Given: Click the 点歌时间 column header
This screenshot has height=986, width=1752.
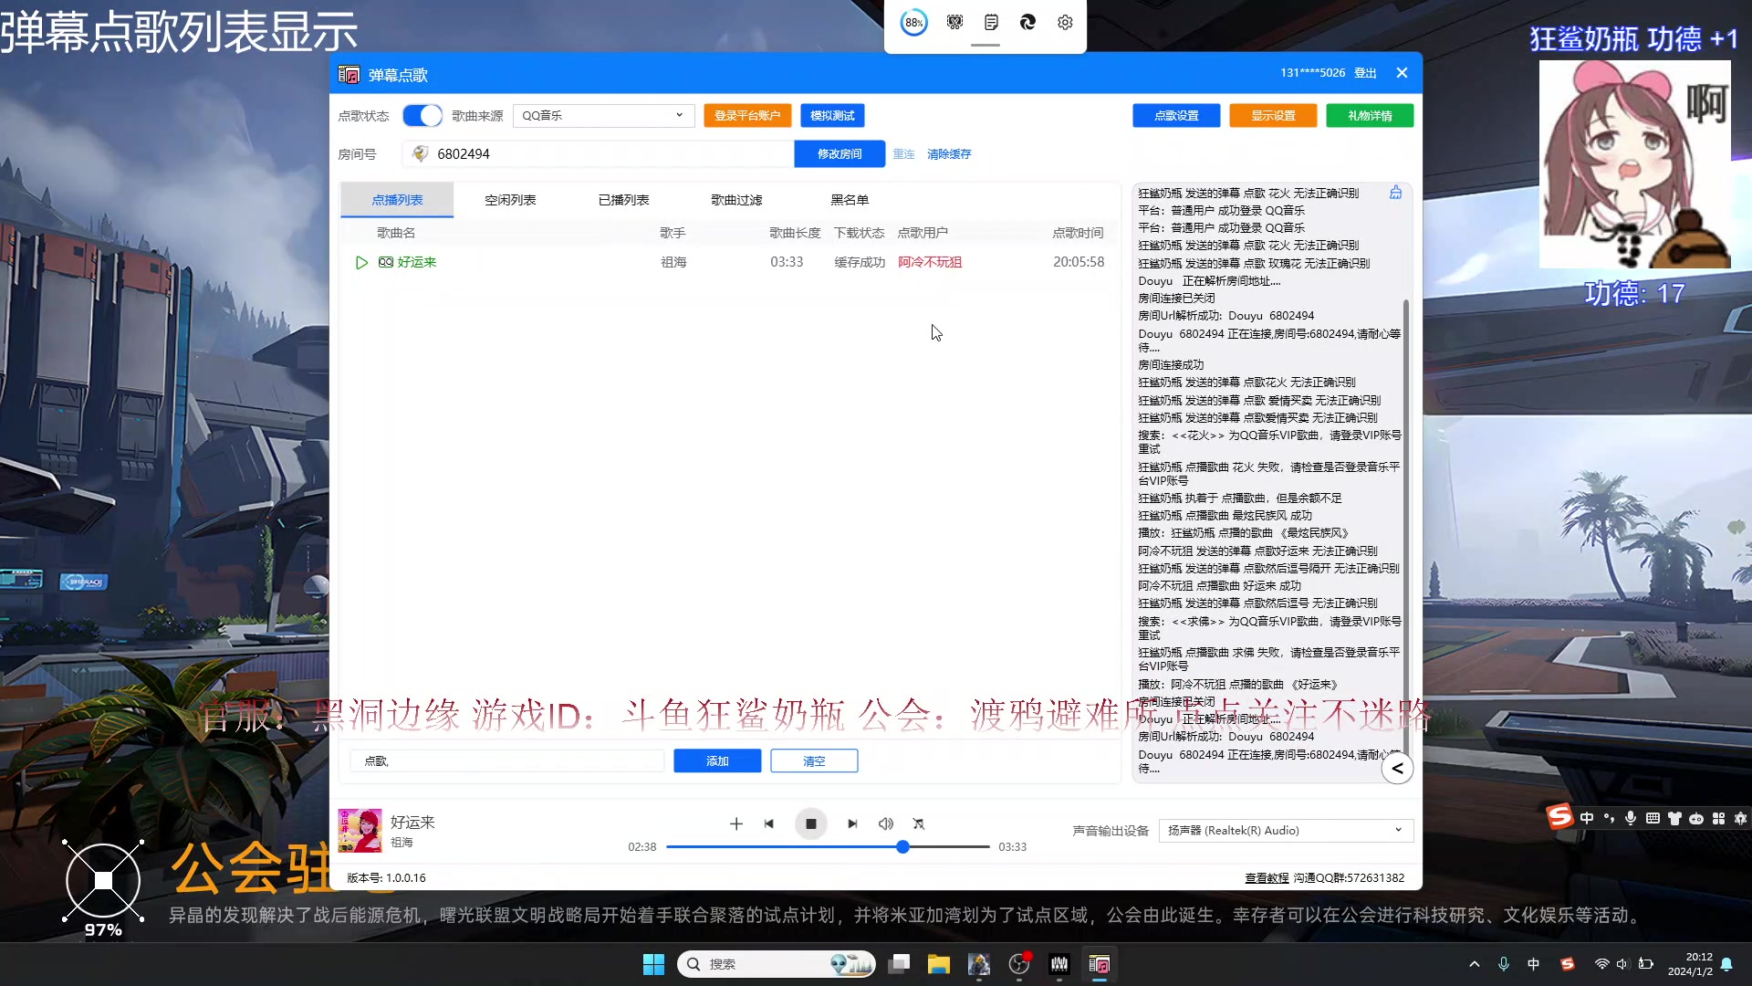Looking at the screenshot, I should [1078, 233].
